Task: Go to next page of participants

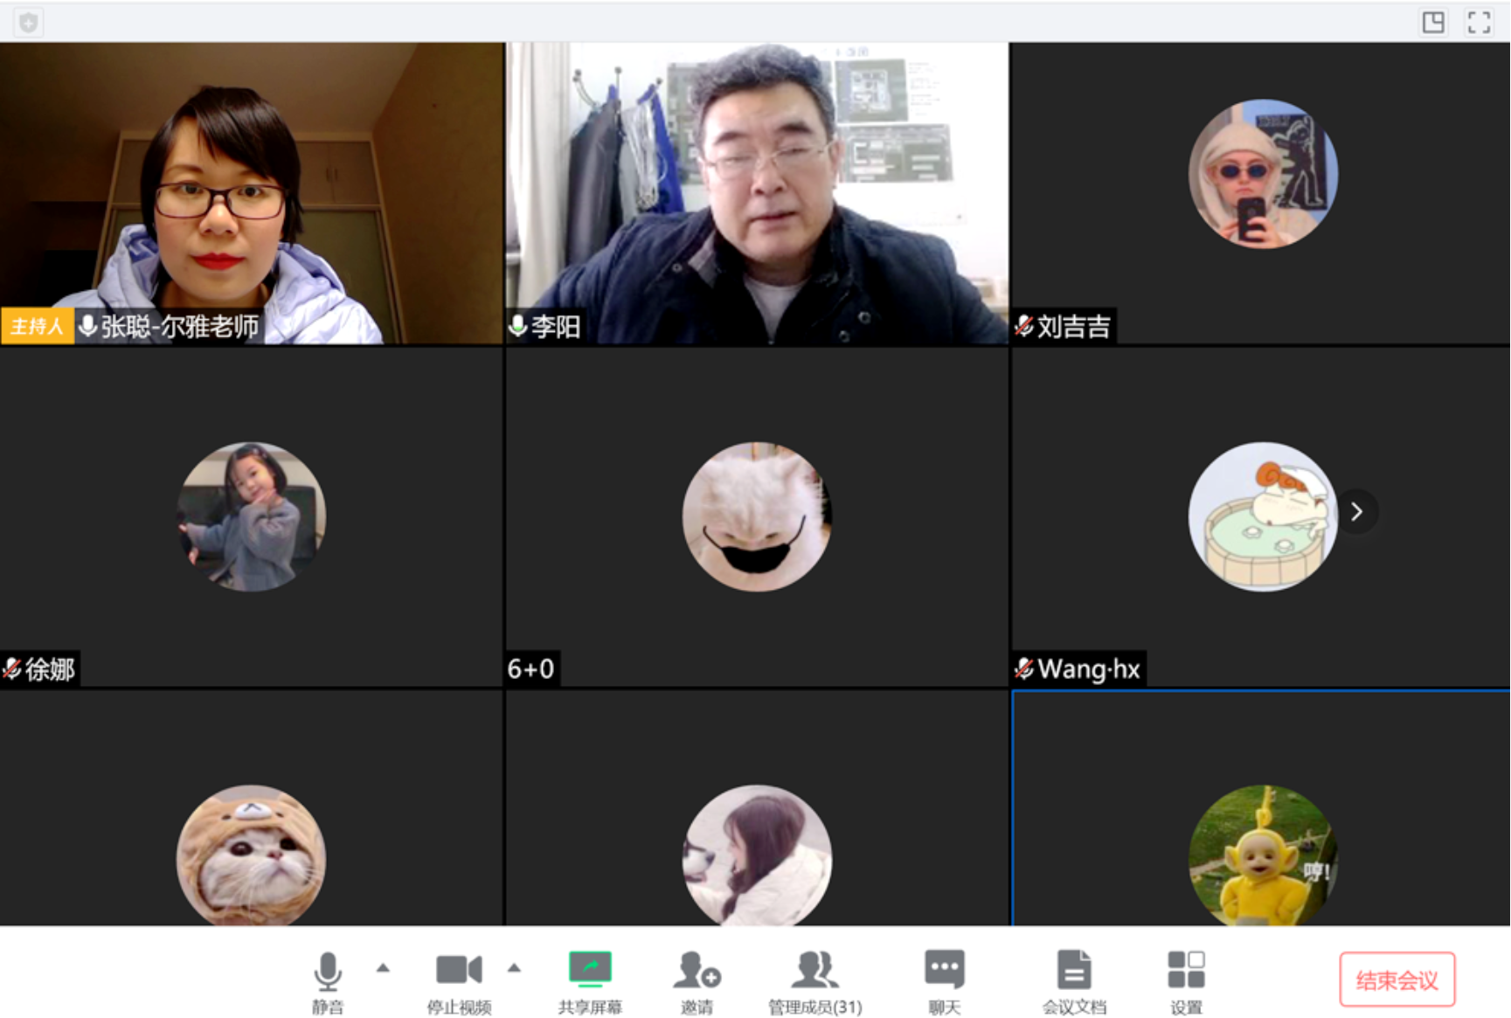Action: pyautogui.click(x=1356, y=511)
